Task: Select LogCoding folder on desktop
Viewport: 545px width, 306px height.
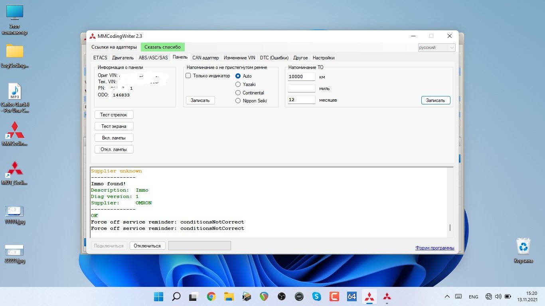Action: pyautogui.click(x=15, y=55)
